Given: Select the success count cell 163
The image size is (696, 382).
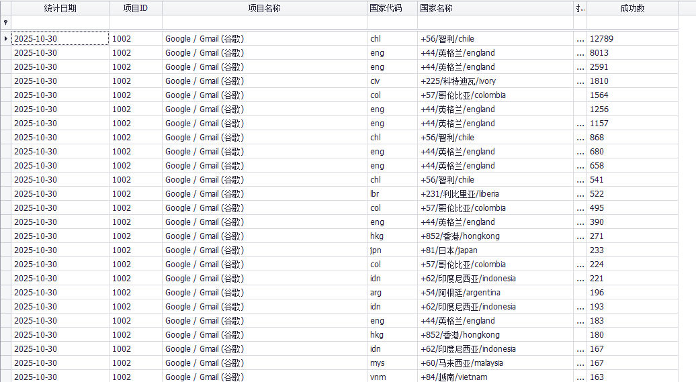Looking at the screenshot, I should [632, 377].
